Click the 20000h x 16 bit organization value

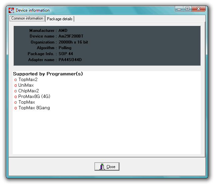(x=73, y=42)
